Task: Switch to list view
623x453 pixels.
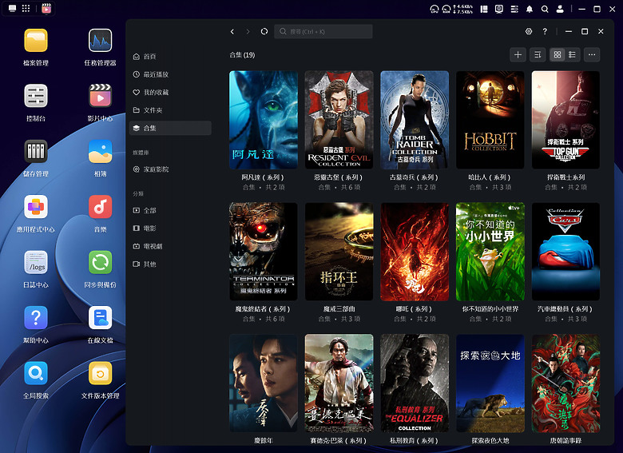Action: coord(572,54)
